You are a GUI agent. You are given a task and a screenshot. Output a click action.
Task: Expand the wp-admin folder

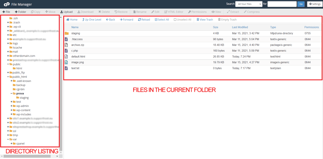point(12,106)
